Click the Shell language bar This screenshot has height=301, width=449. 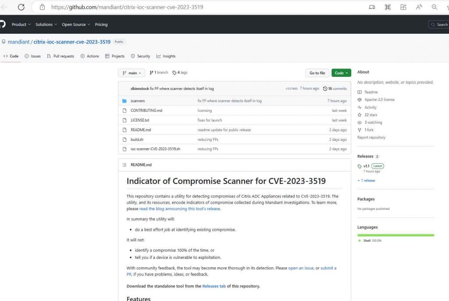[396, 235]
